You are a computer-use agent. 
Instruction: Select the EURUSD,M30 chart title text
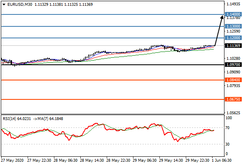20,5
